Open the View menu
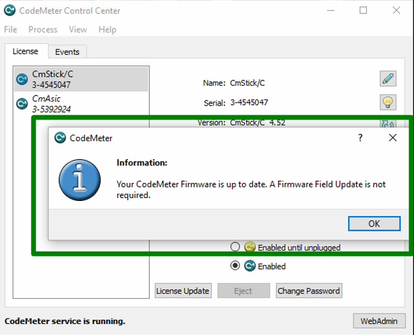The width and height of the screenshot is (414, 335). tap(77, 30)
